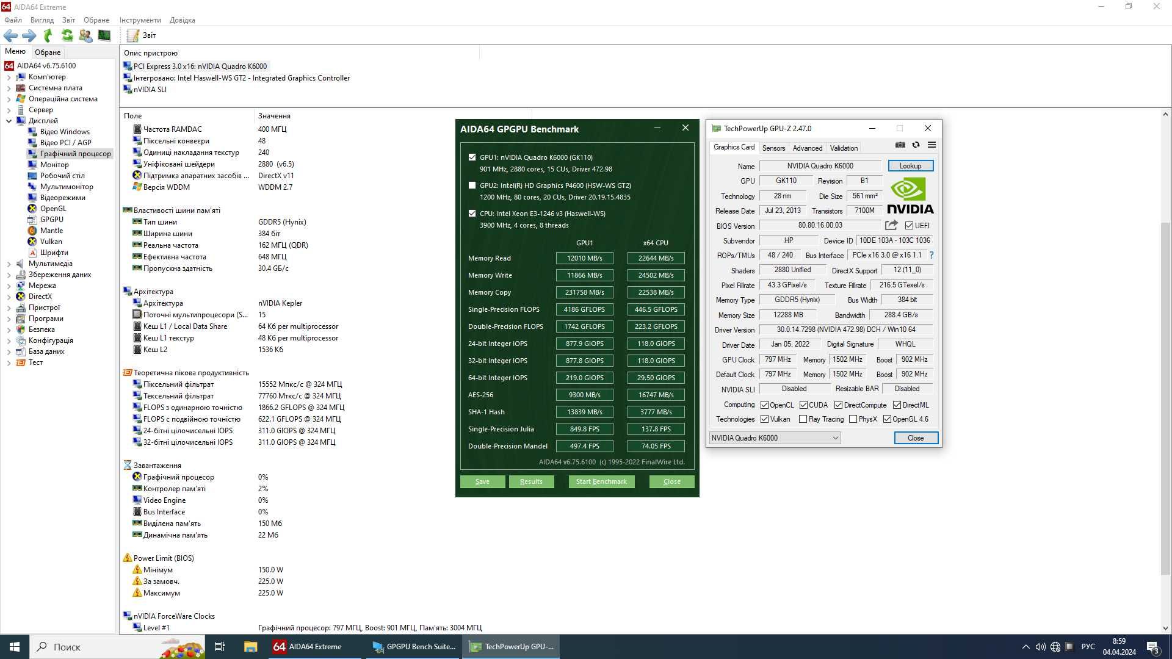Click the Save button in GPGPU Benchmark

click(482, 482)
